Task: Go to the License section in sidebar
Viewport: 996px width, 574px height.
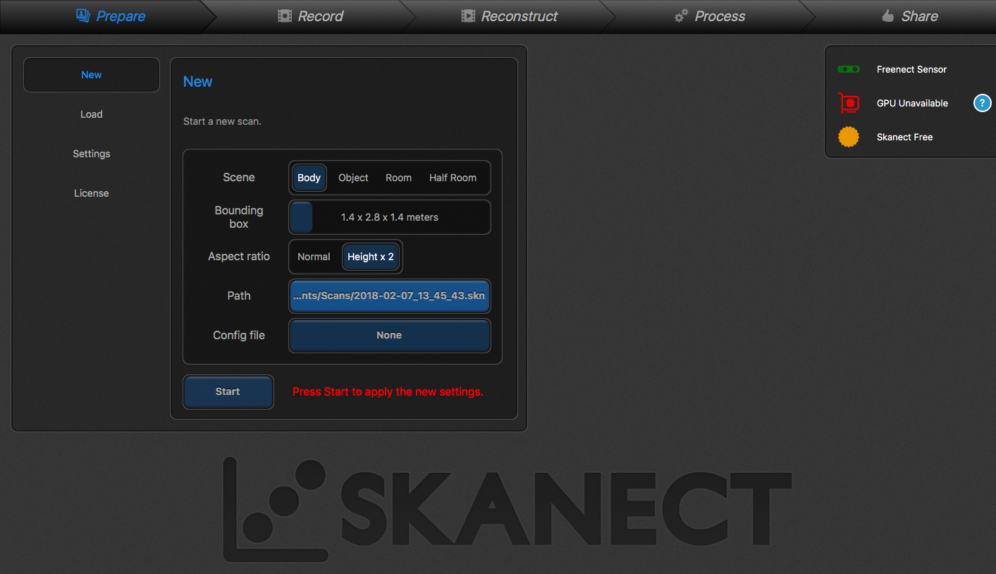Action: (92, 193)
